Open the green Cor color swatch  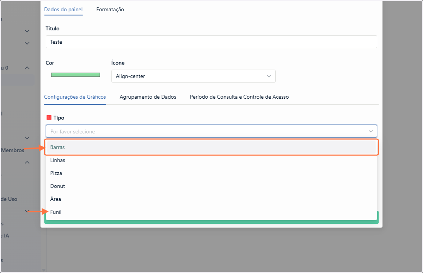(75, 75)
